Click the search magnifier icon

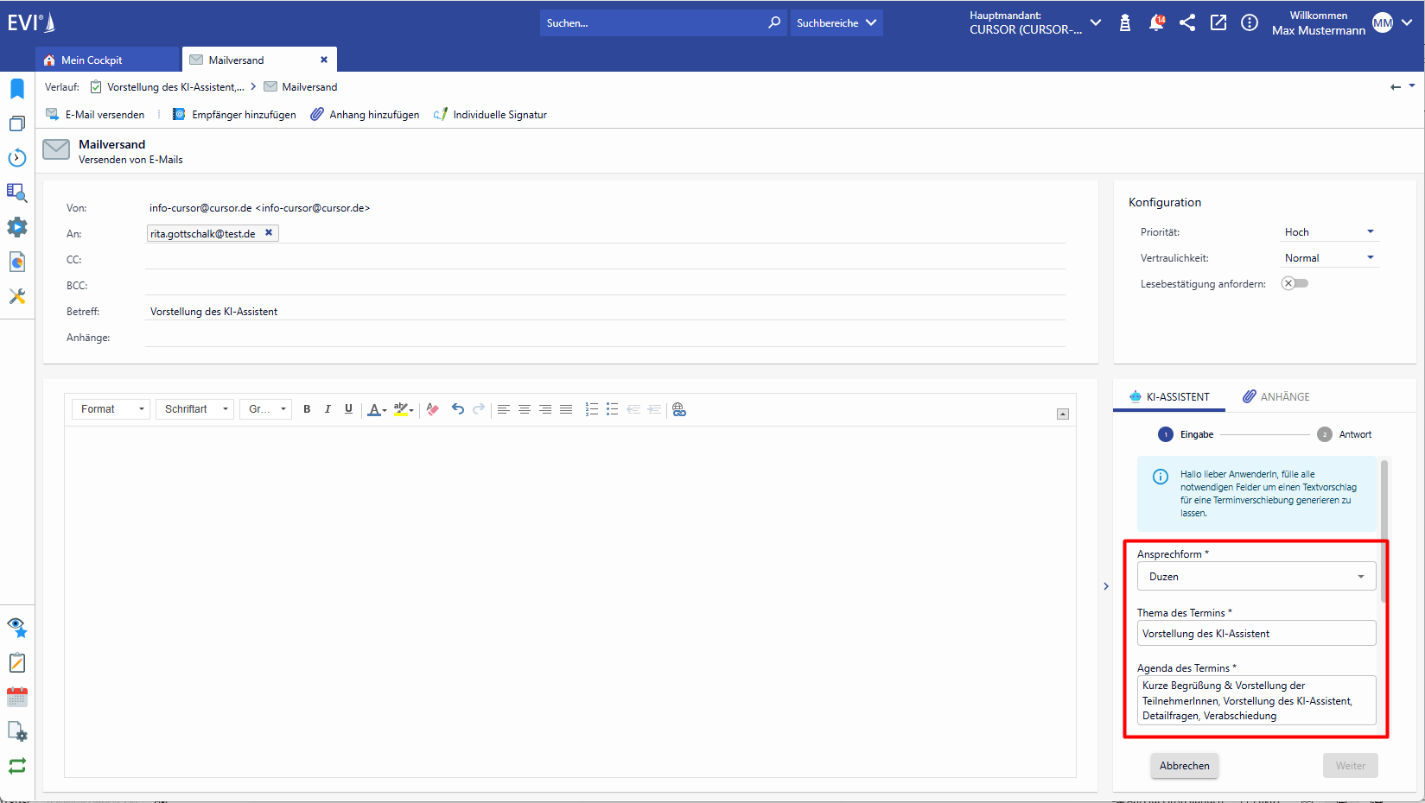pos(774,23)
